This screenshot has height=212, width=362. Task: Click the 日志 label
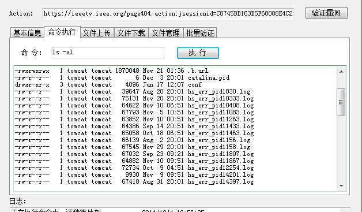(x=17, y=201)
